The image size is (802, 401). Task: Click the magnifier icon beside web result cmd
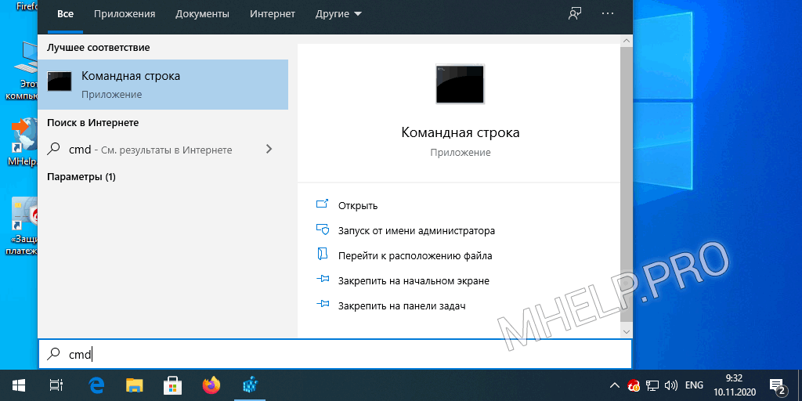[54, 150]
